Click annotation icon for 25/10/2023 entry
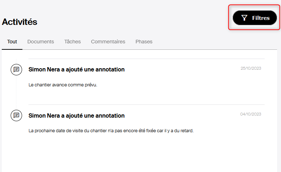Screen dimensions: 281x172 tap(16, 69)
